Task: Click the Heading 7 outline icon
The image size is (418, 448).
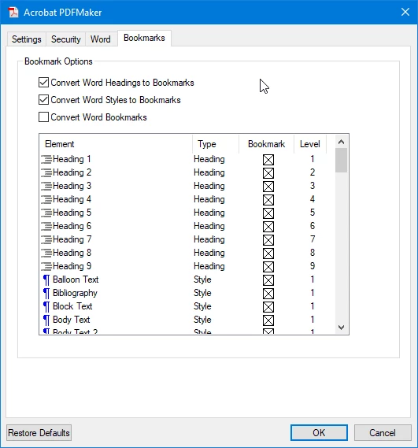Action: pos(46,239)
